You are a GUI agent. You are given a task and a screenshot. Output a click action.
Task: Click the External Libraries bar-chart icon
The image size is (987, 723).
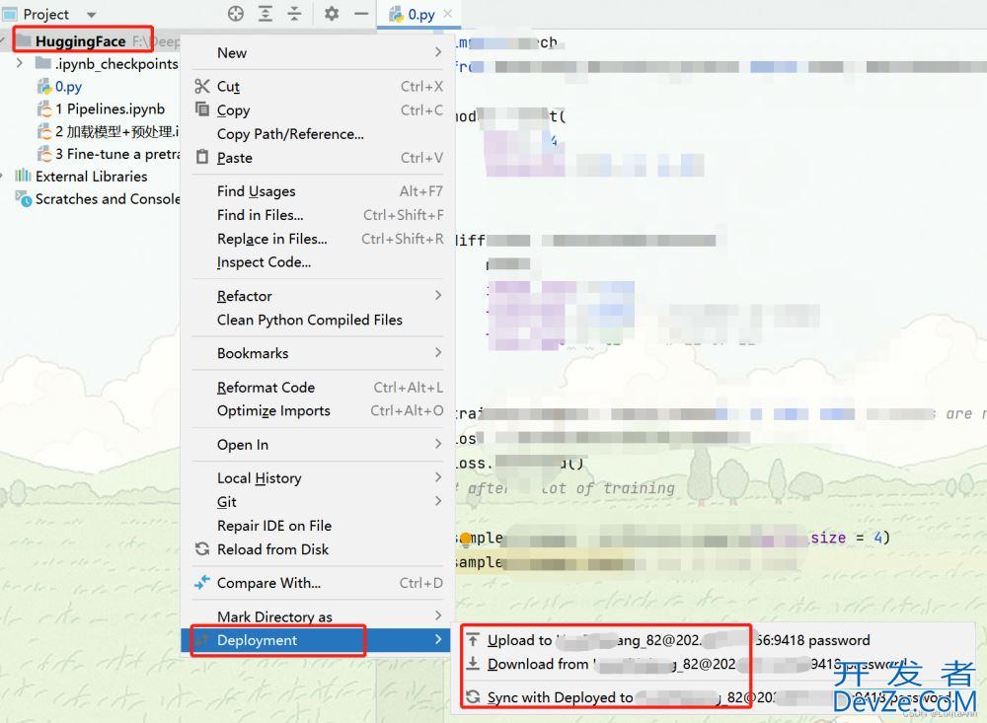[23, 176]
